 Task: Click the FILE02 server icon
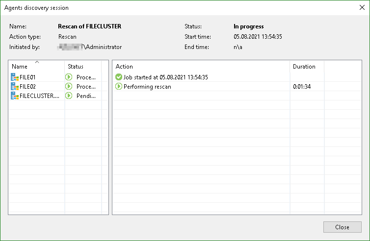pyautogui.click(x=14, y=87)
